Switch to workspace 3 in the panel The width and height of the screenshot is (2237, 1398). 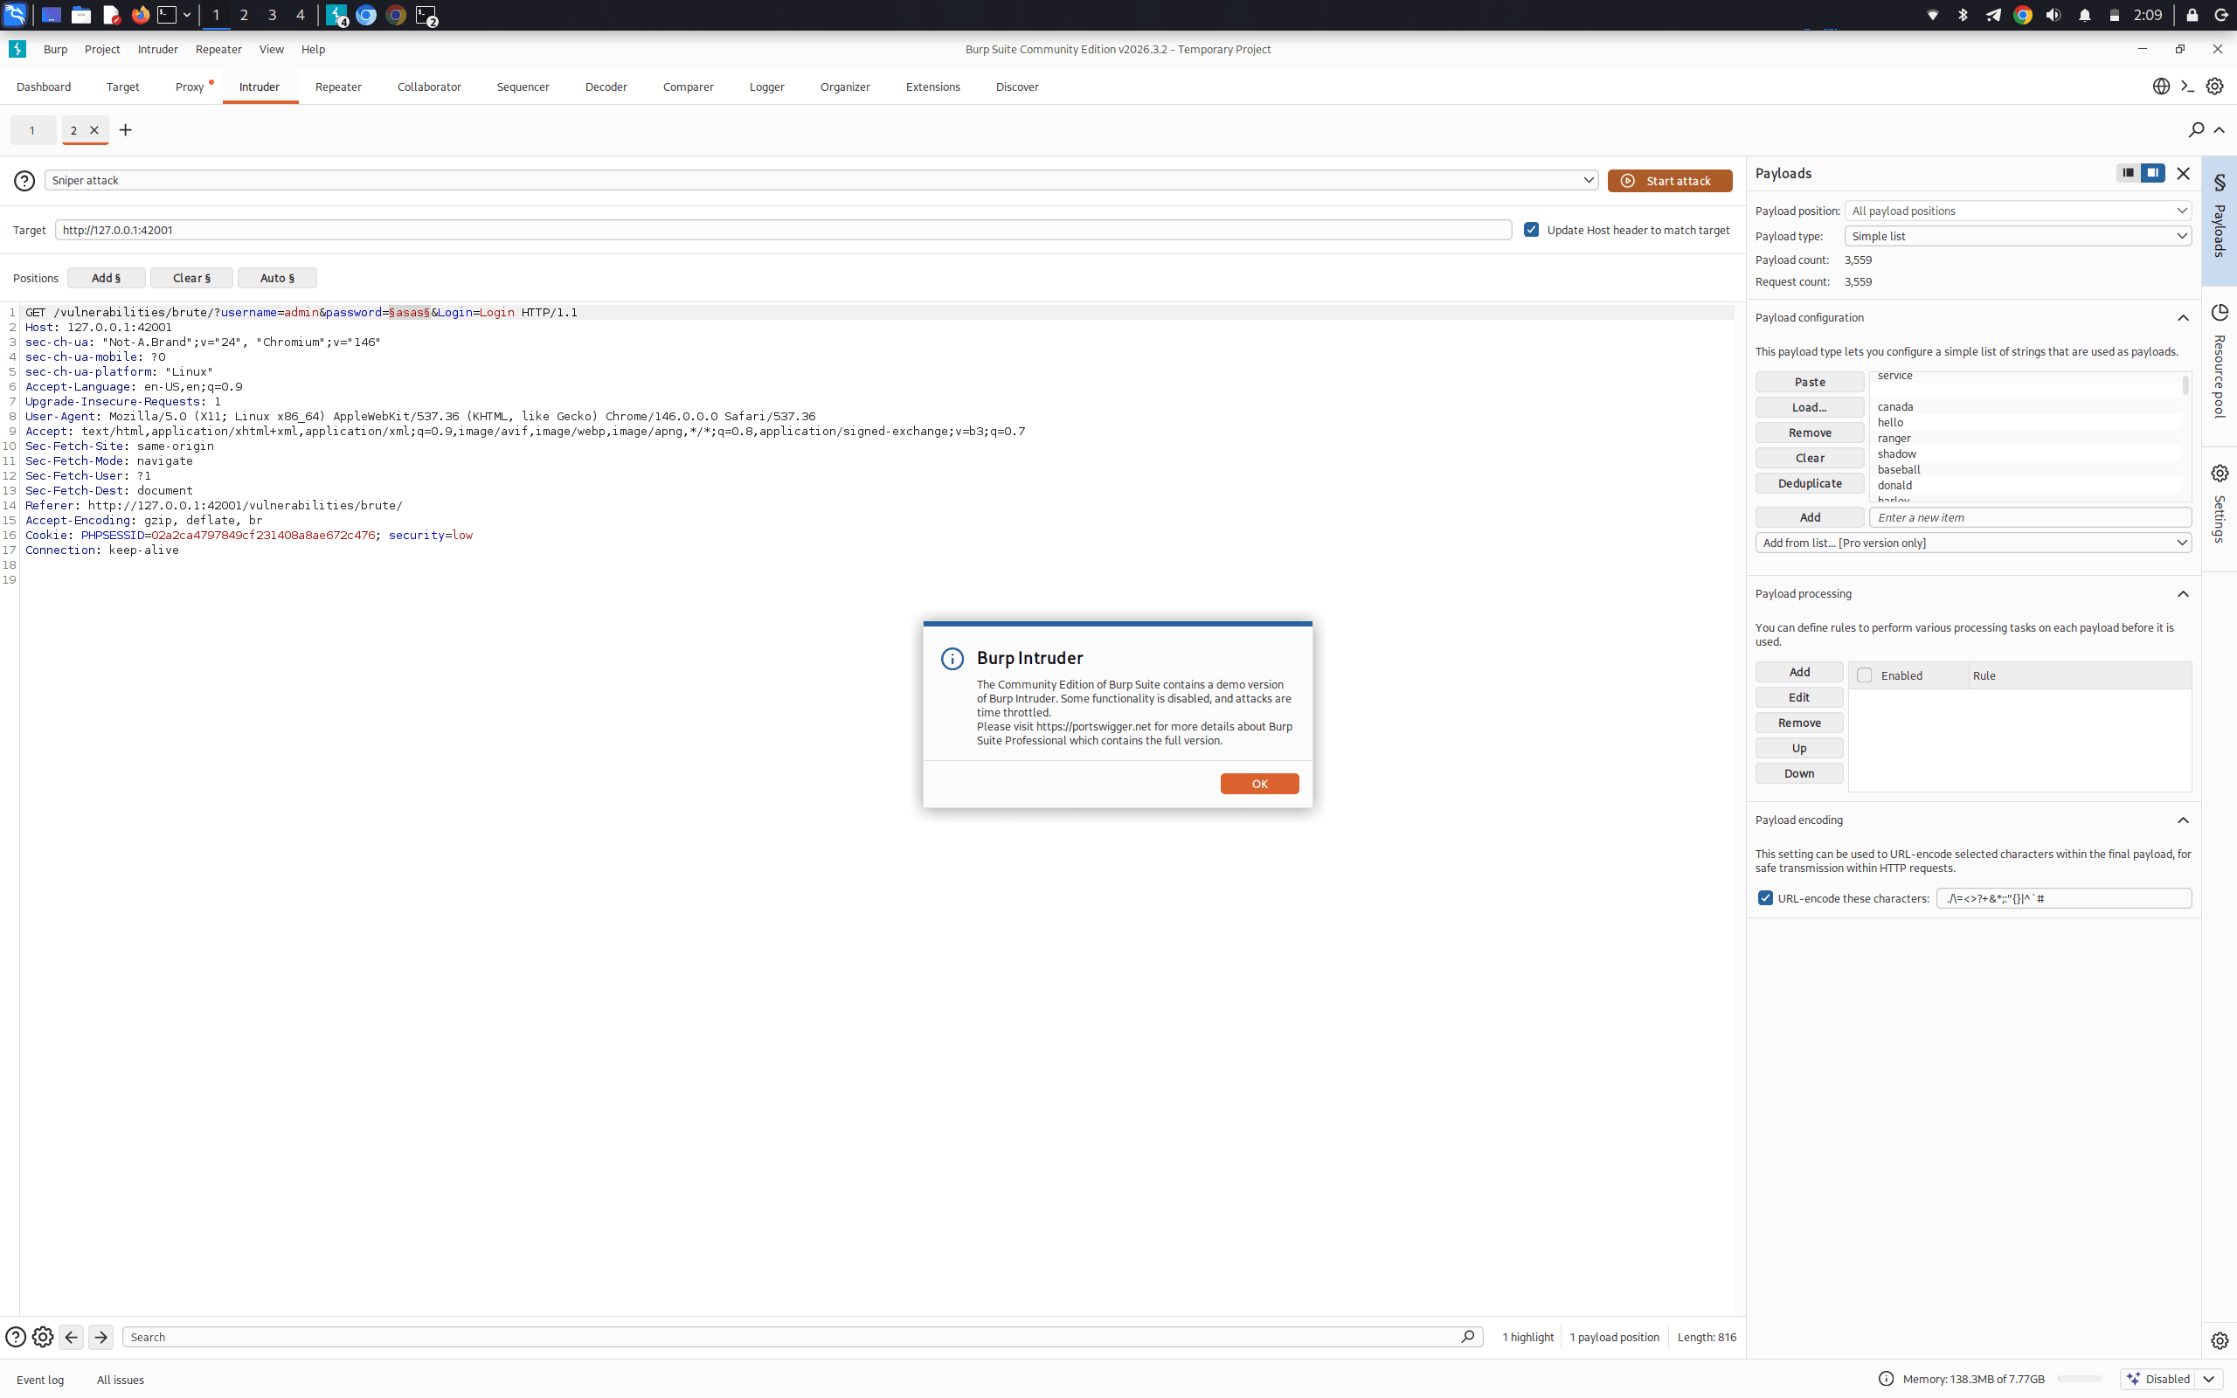coord(272,15)
